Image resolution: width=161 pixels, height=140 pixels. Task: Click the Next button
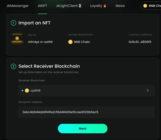point(83,129)
